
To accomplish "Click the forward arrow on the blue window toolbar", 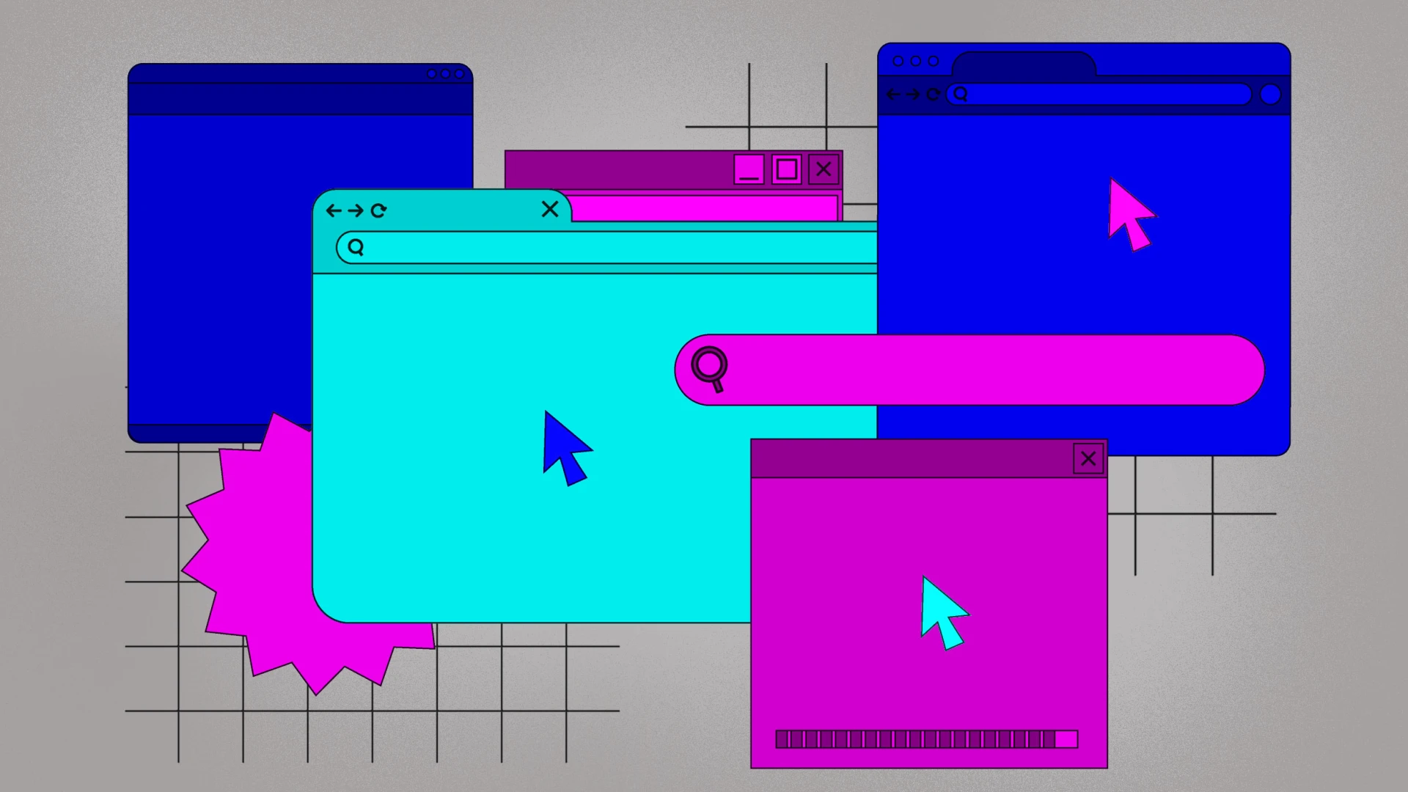I will pyautogui.click(x=913, y=94).
